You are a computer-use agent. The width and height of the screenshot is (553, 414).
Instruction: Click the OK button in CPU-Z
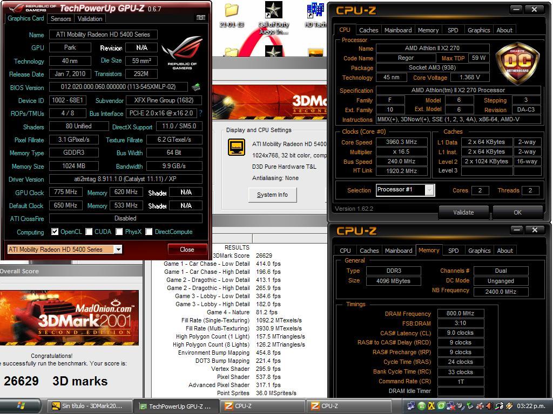[x=517, y=212]
